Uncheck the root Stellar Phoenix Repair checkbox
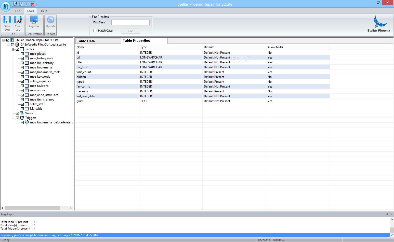This screenshot has width=394, height=242. (8, 40)
